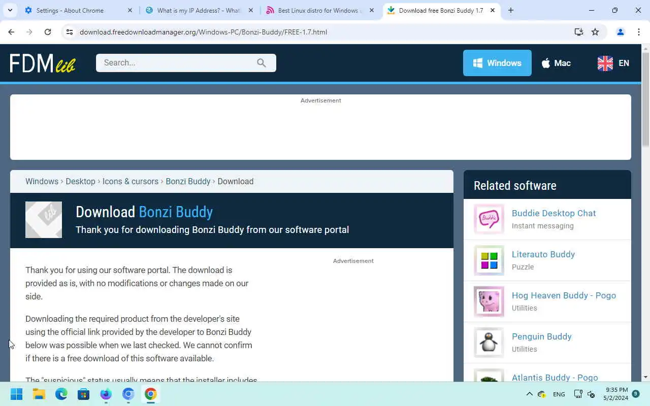Open Literauto Buddy link
Screen dimensions: 650x406
click(543, 254)
